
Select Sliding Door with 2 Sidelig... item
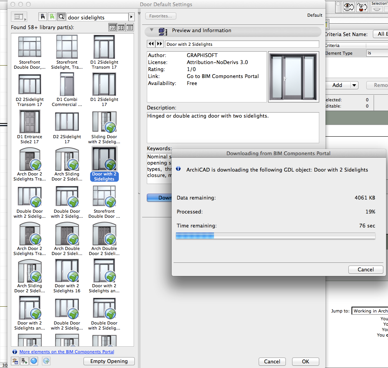[x=104, y=127]
